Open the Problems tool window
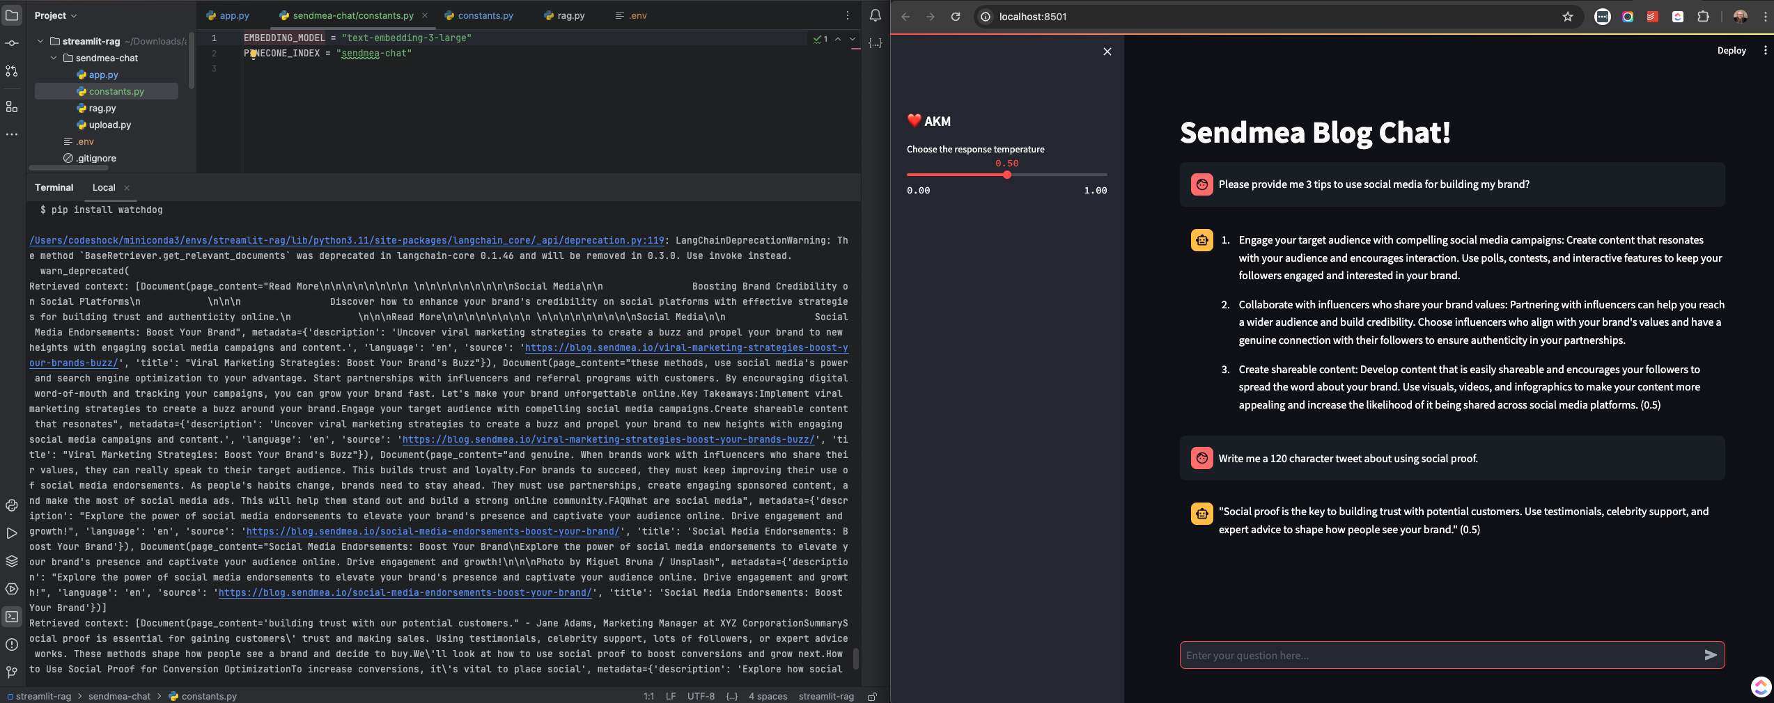Image resolution: width=1774 pixels, height=703 pixels. click(12, 645)
